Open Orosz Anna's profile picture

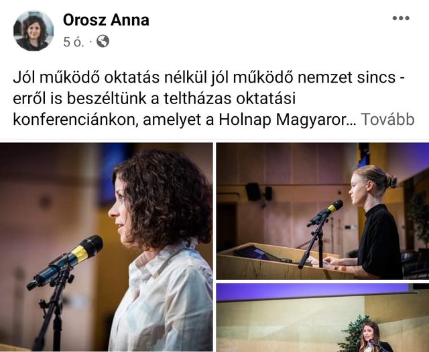pyautogui.click(x=34, y=31)
